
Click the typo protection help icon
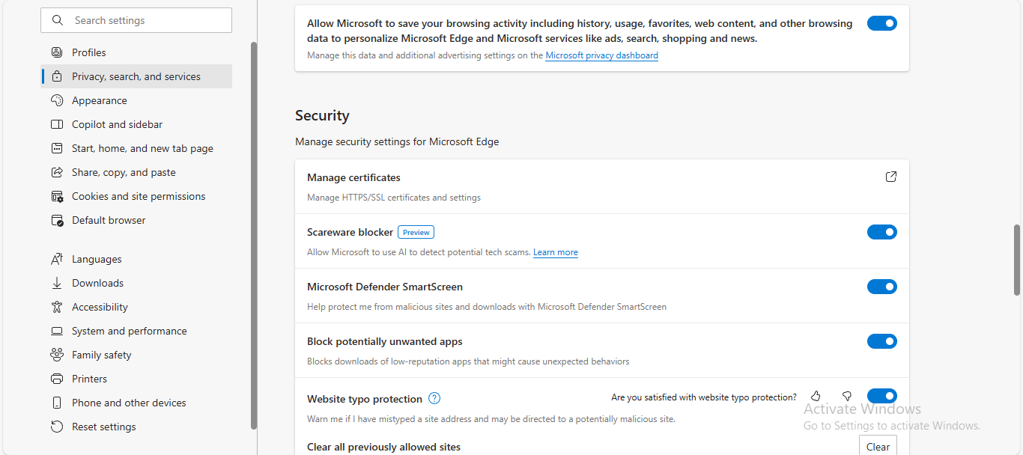pyautogui.click(x=434, y=399)
